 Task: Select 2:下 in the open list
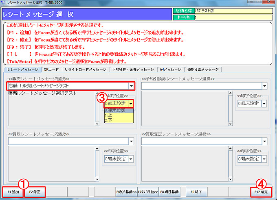119,120
